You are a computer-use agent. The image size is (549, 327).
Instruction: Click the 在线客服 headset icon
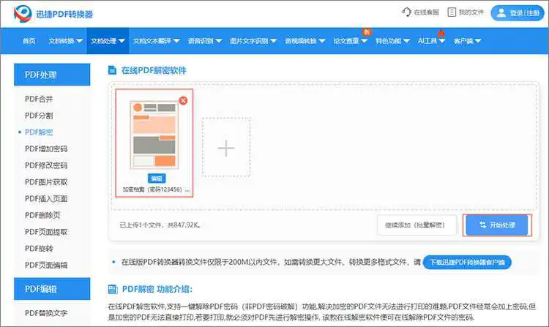click(x=406, y=12)
